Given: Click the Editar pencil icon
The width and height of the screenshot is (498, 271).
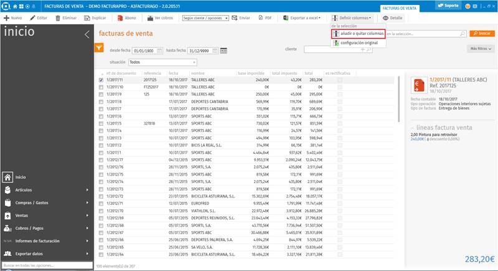Looking at the screenshot, I should (32, 18).
